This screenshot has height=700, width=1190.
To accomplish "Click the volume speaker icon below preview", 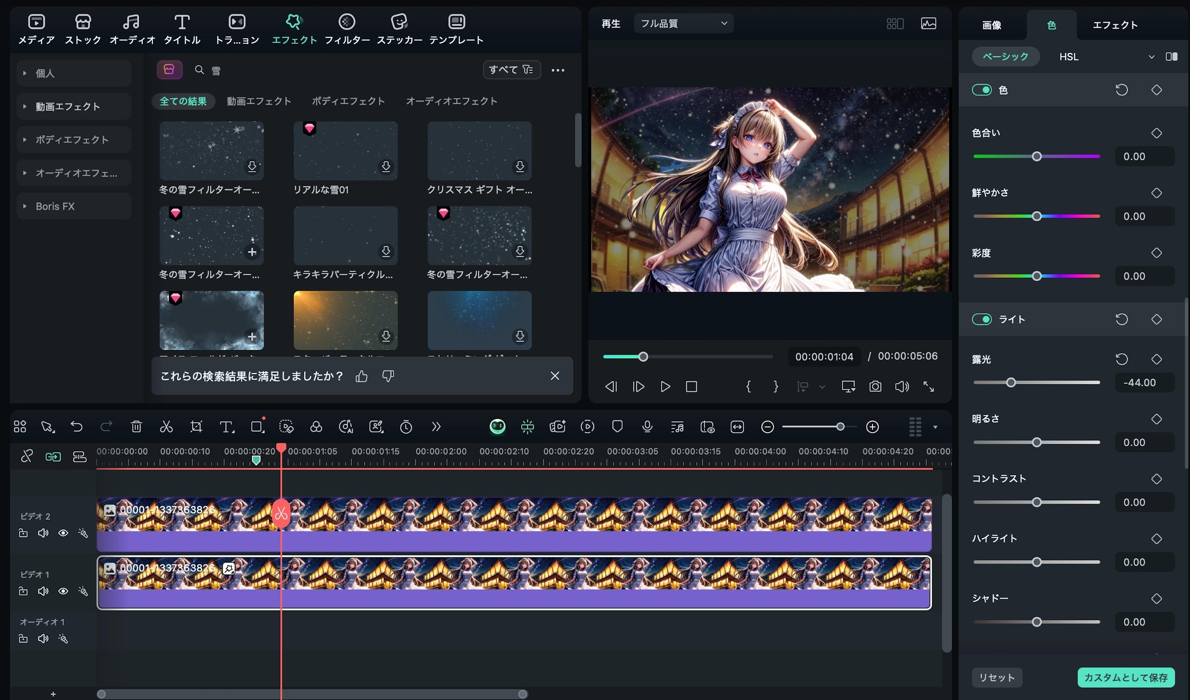I will pos(902,387).
